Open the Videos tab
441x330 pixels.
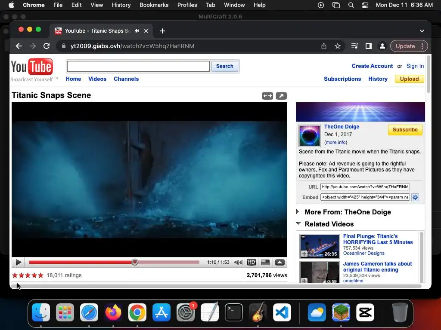pos(97,79)
